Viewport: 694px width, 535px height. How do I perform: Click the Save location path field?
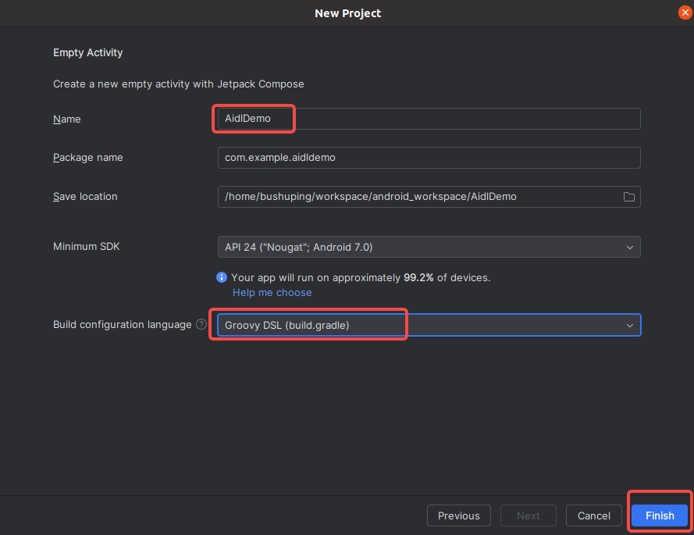pos(418,197)
